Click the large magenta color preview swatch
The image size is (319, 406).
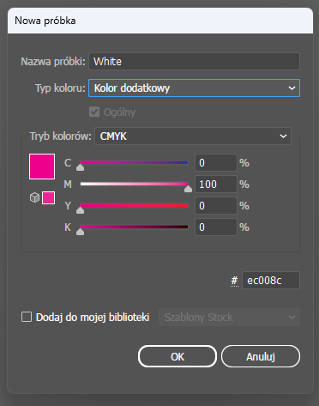[x=42, y=167]
